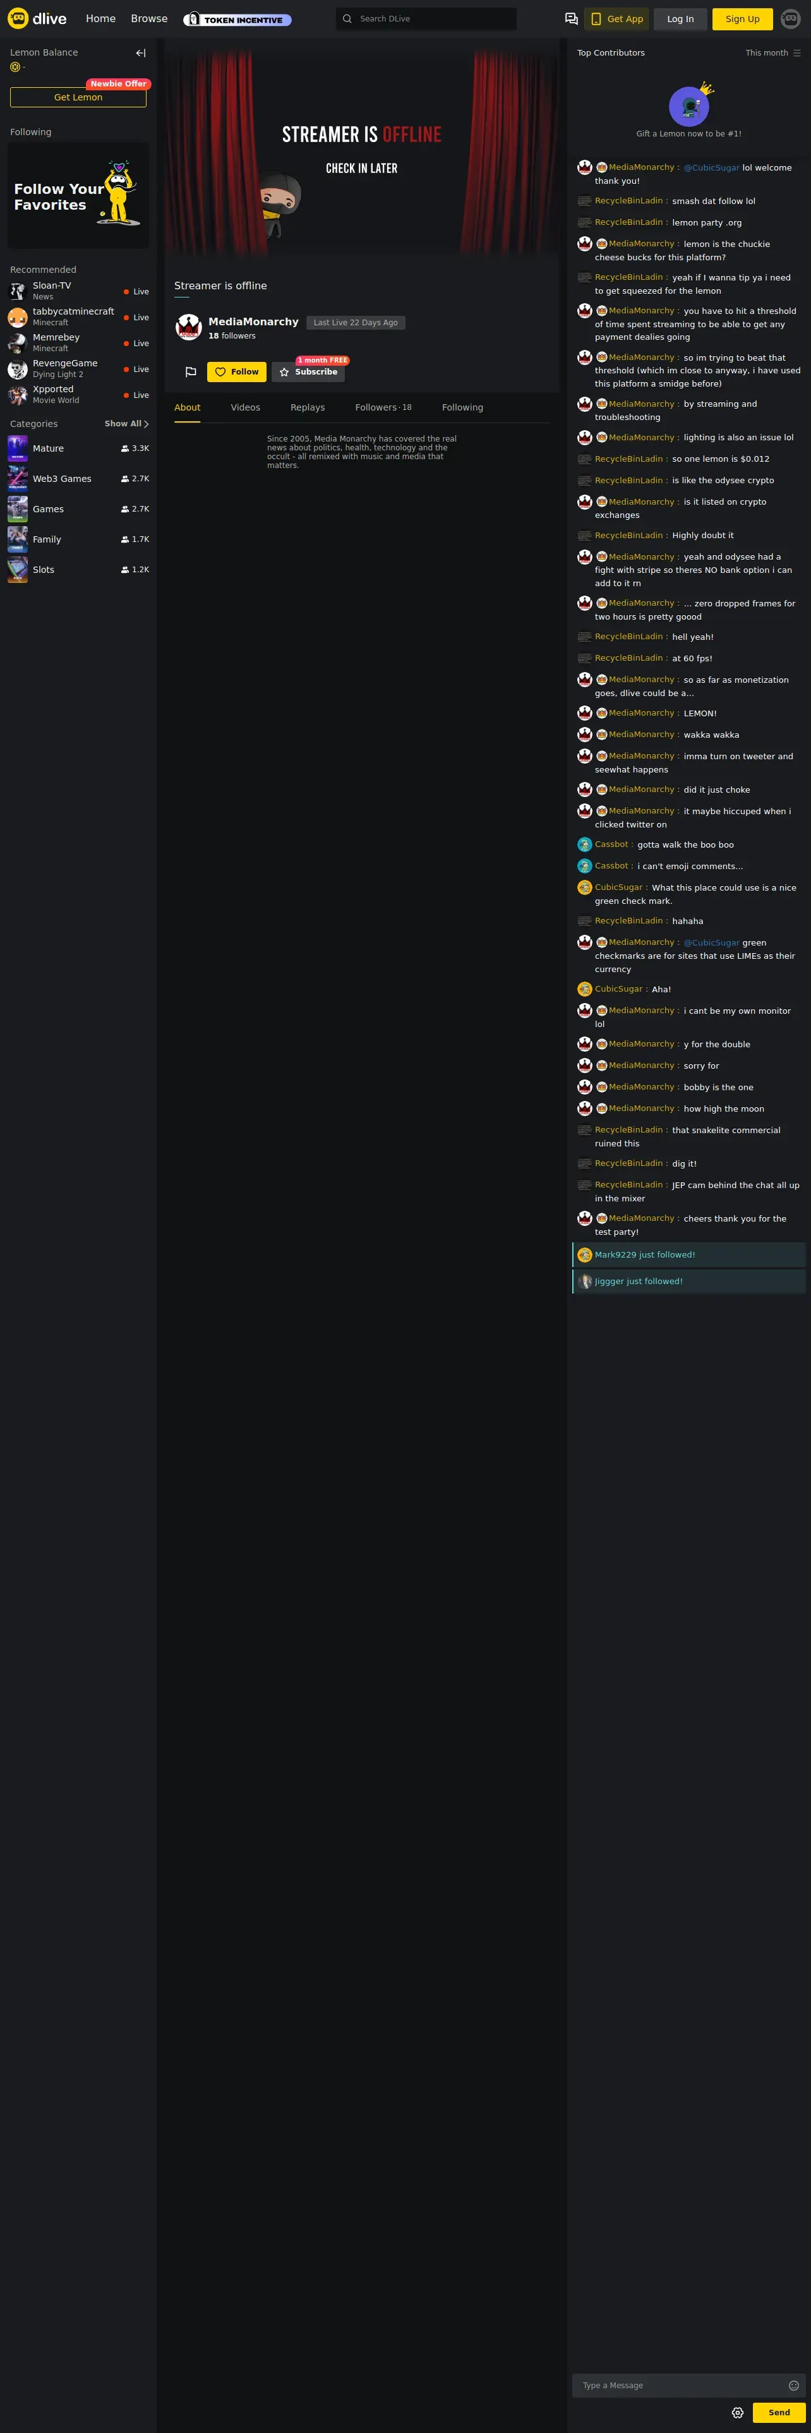Click the Get Lemon button
Image resolution: width=811 pixels, height=2433 pixels.
[78, 97]
